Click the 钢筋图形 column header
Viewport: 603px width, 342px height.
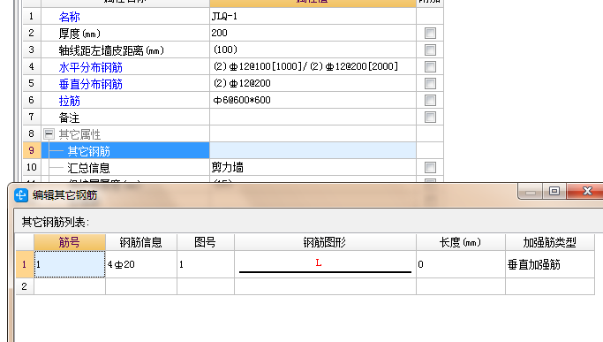pyautogui.click(x=326, y=242)
